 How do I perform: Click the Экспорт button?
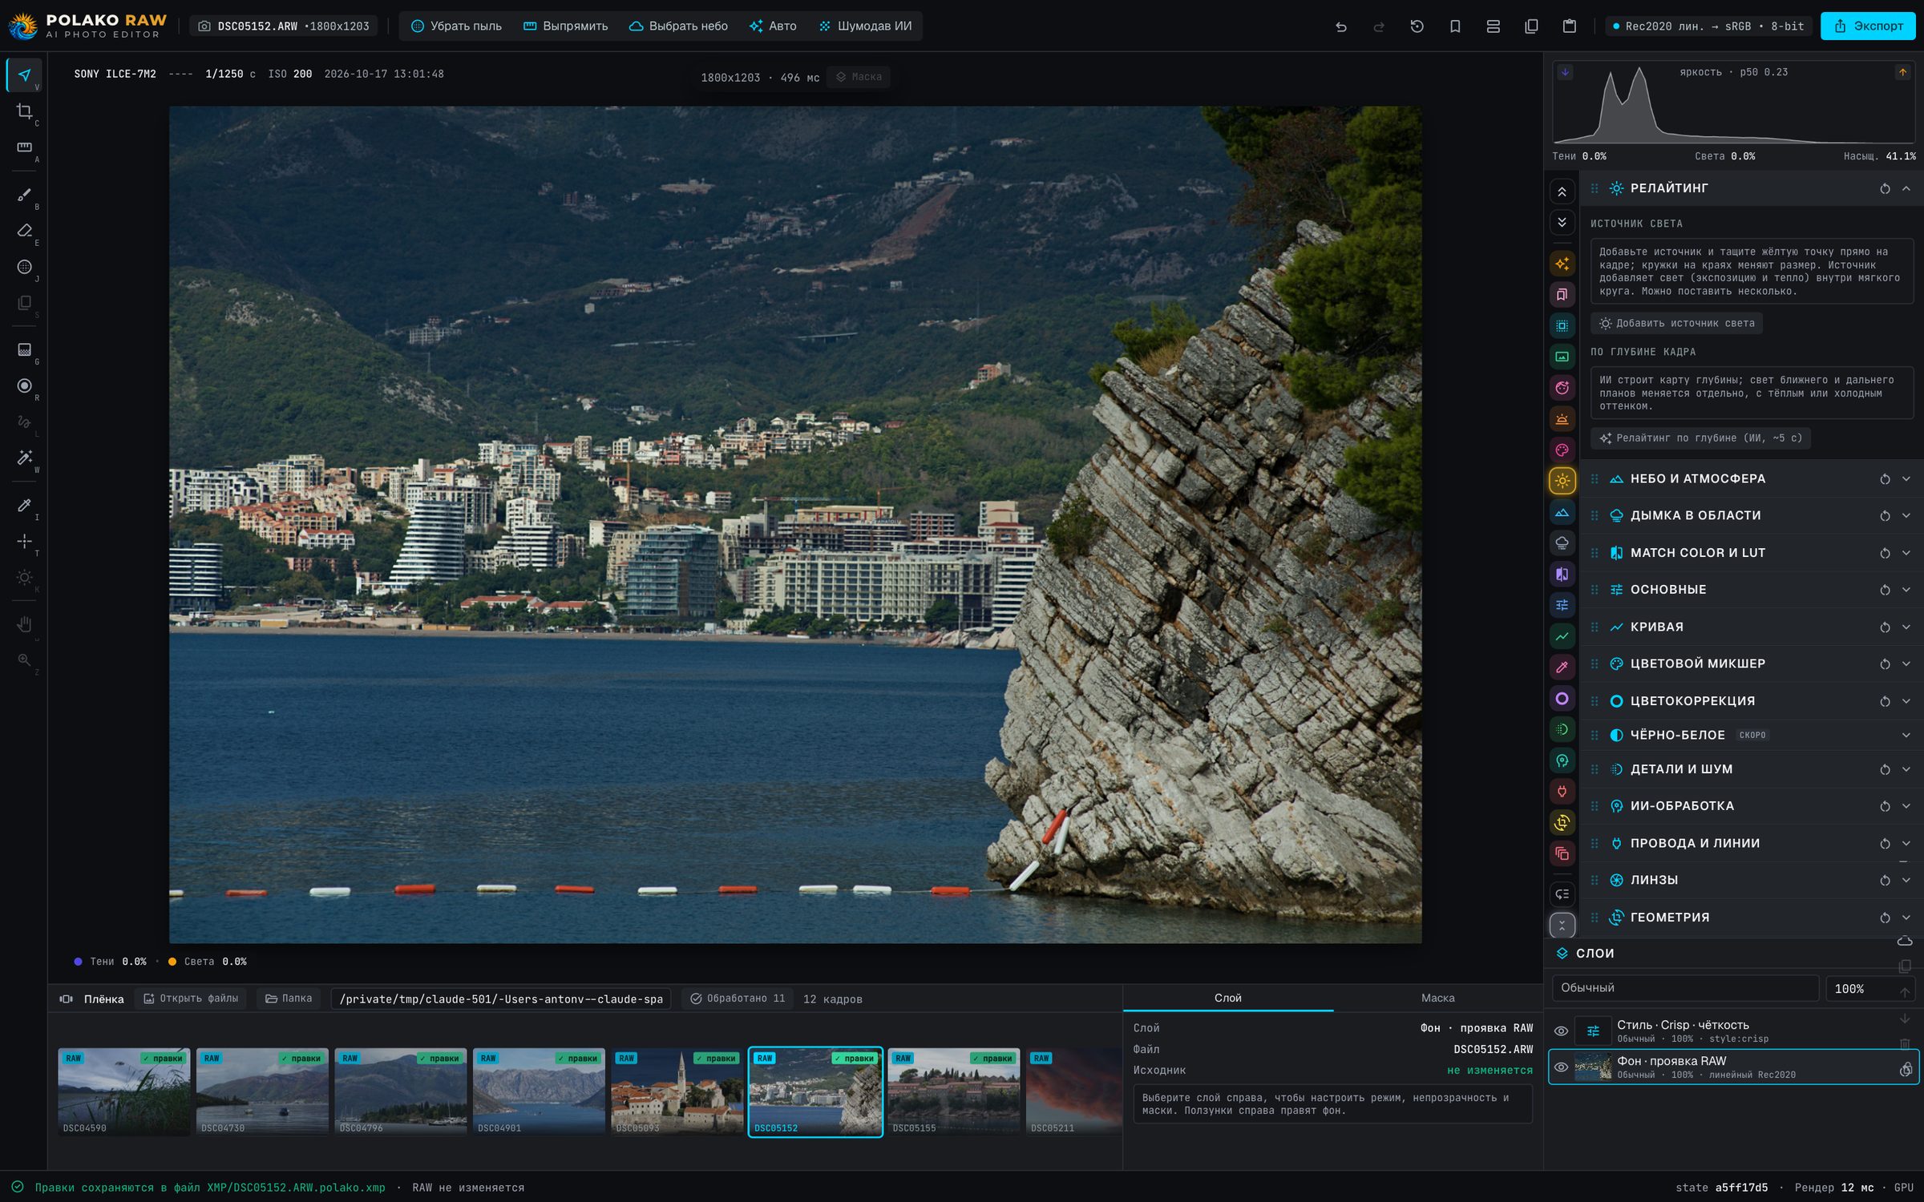(x=1868, y=26)
